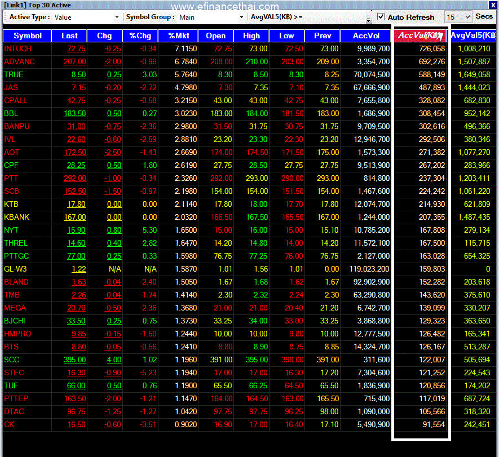The width and height of the screenshot is (499, 457).
Task: Sort by the Low column header
Action: [x=287, y=36]
